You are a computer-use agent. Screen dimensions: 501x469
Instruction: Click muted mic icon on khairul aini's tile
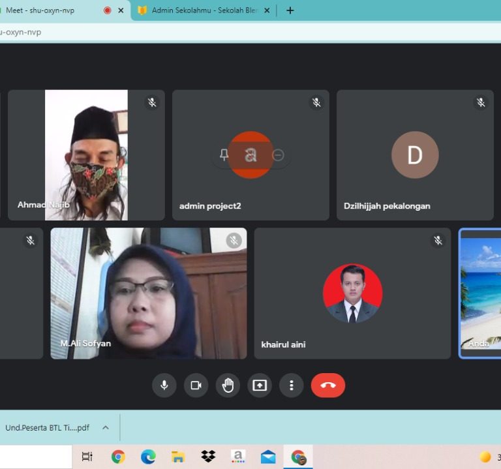(438, 240)
